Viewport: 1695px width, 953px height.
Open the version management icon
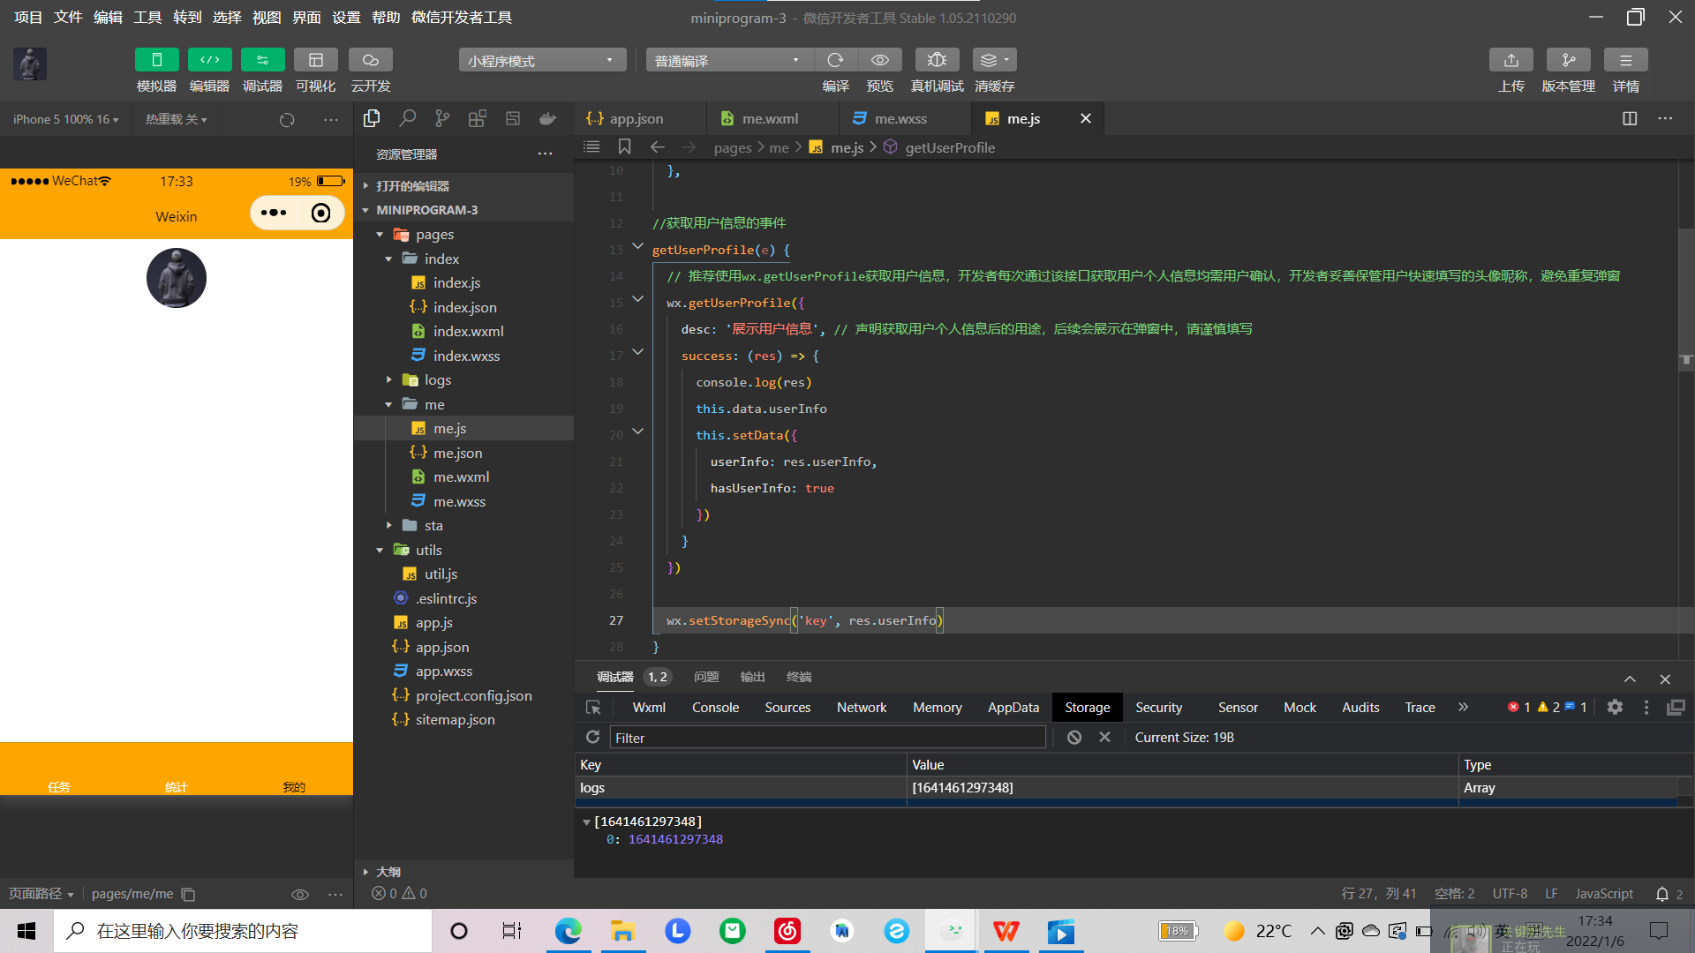[x=1568, y=60]
